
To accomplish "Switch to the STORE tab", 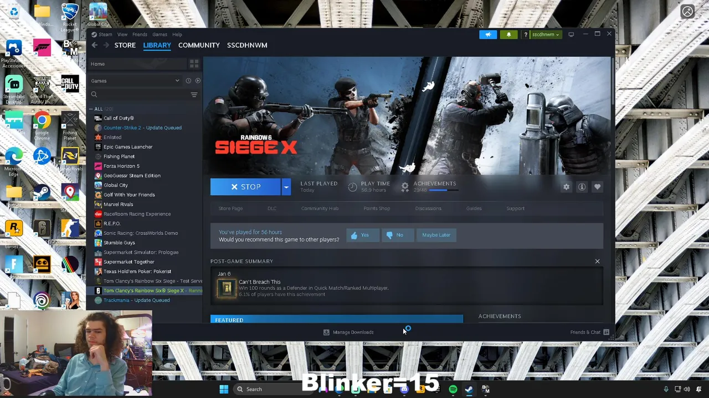I will click(125, 45).
